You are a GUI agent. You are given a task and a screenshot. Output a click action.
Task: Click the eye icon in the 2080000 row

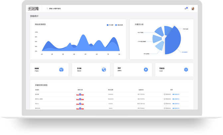tap(173, 94)
